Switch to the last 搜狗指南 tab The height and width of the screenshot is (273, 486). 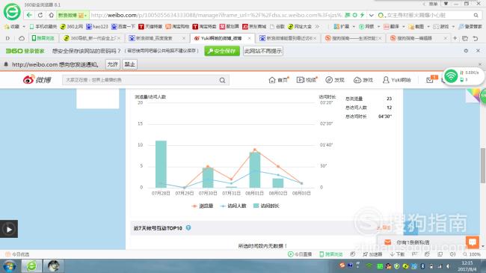pos(418,38)
